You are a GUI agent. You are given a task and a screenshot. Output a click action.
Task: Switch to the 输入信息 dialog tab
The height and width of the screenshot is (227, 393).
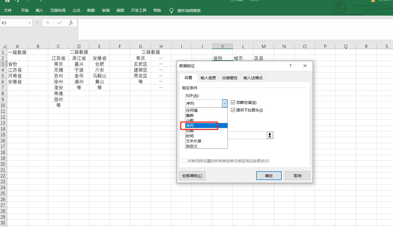click(208, 78)
